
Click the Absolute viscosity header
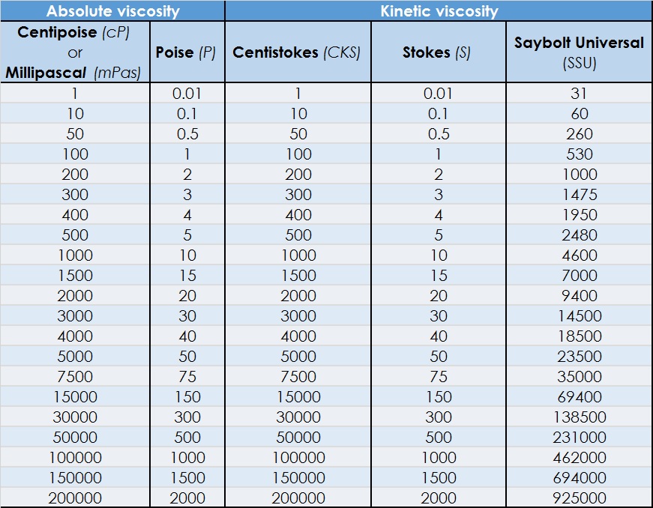[113, 11]
